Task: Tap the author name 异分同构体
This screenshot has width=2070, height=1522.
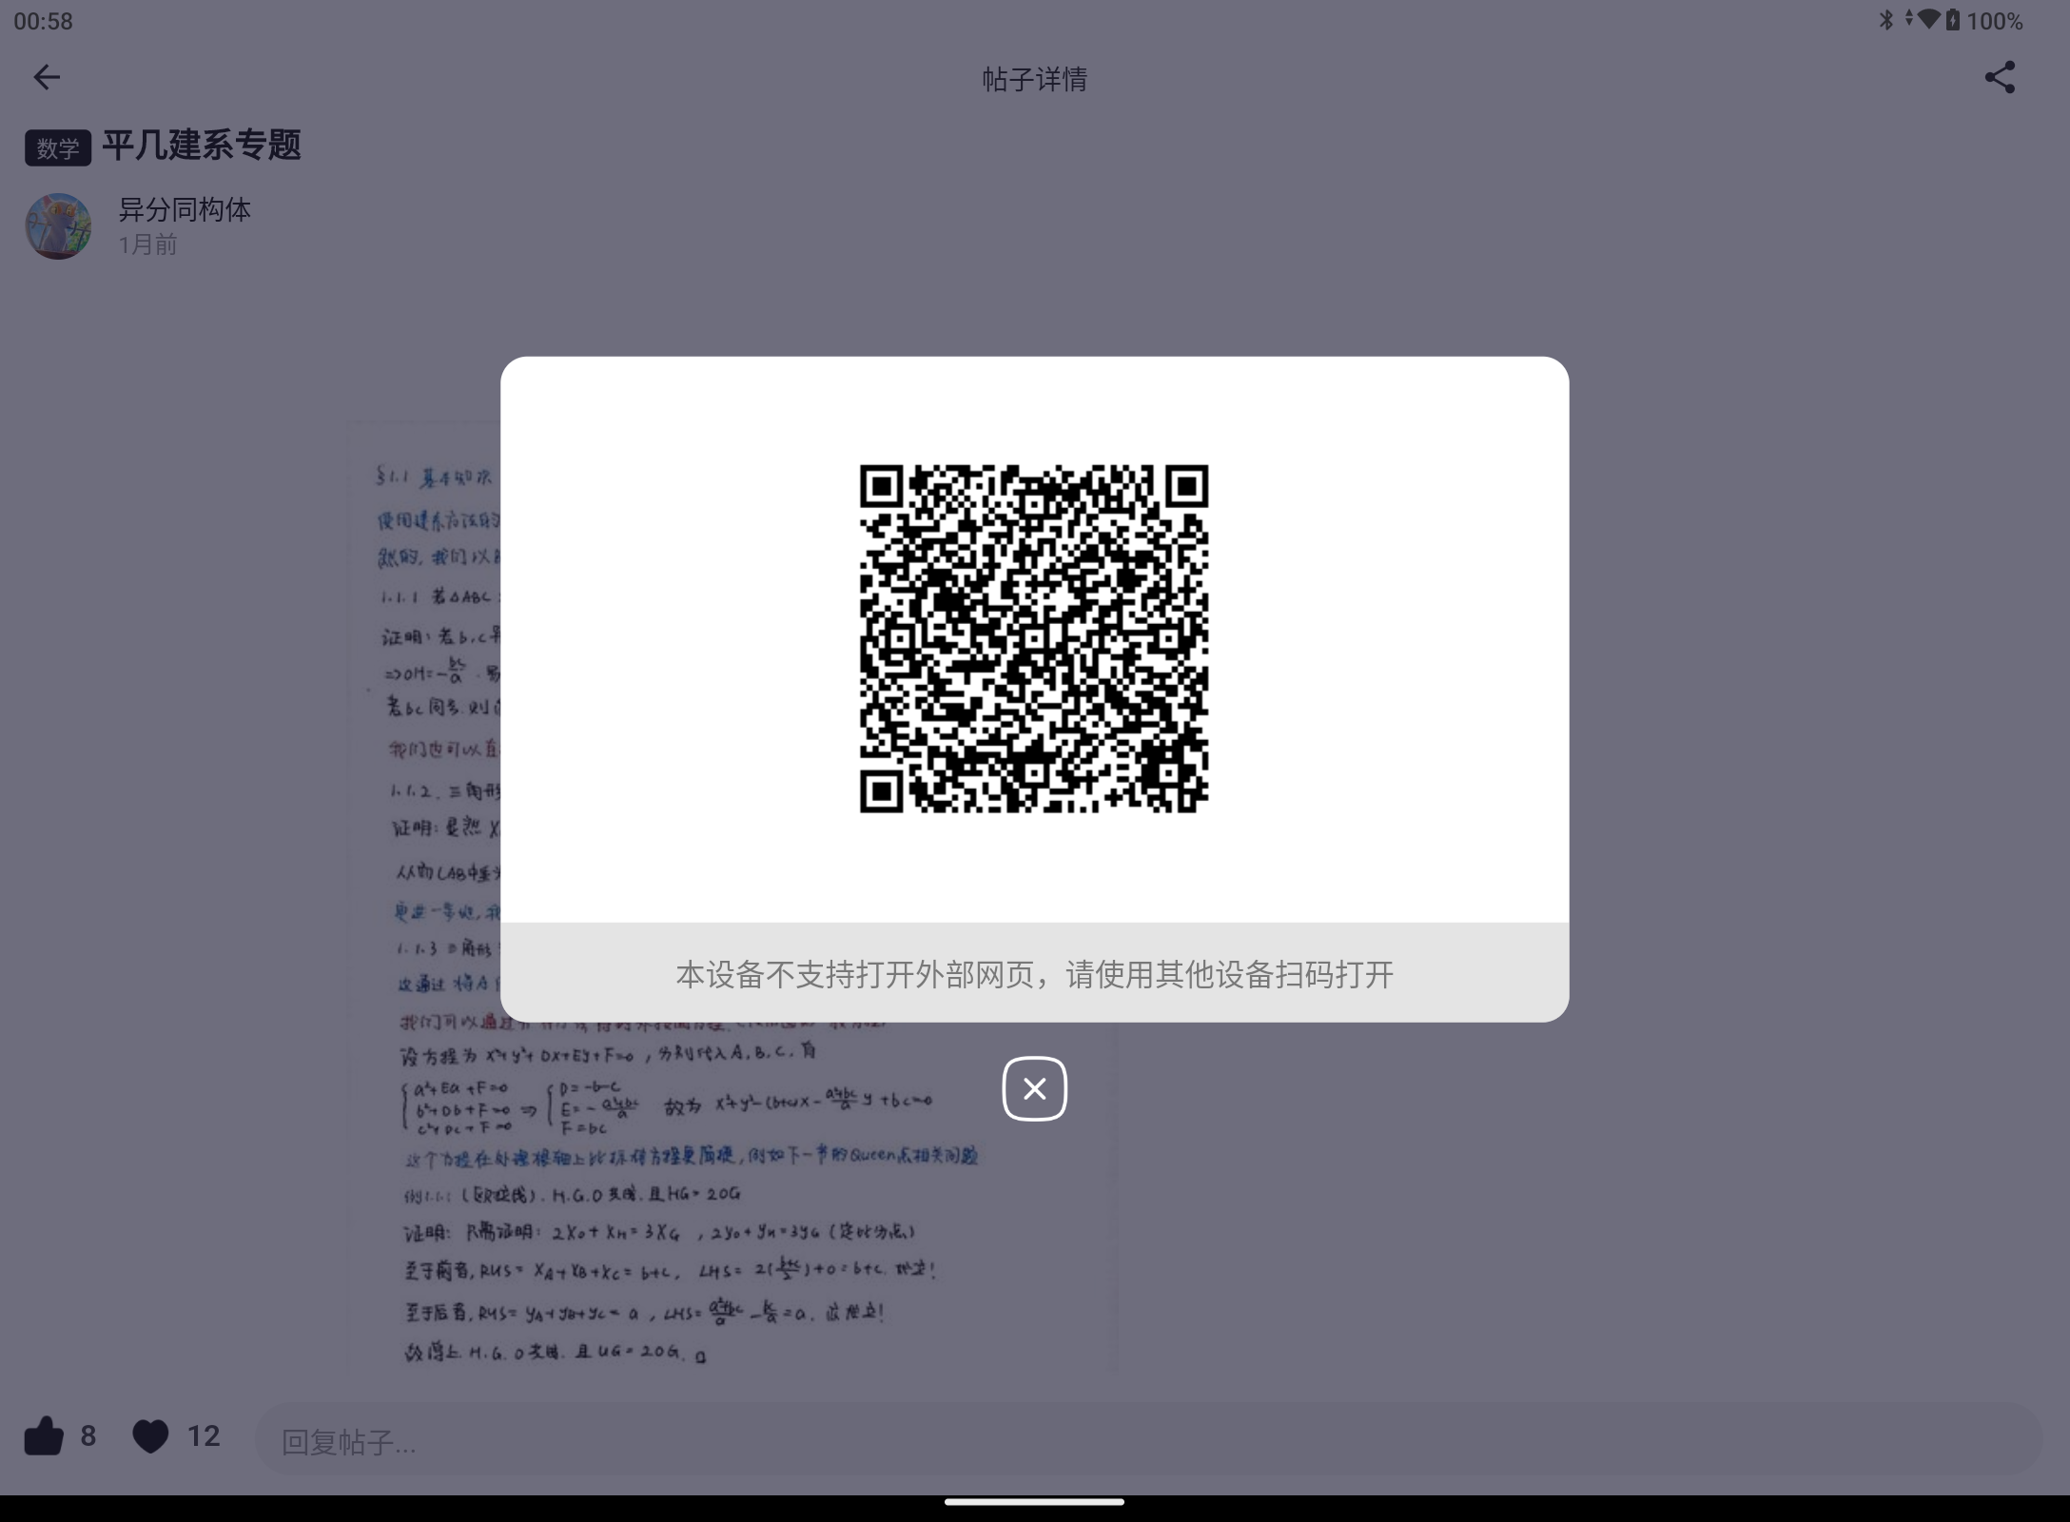Action: tap(185, 209)
